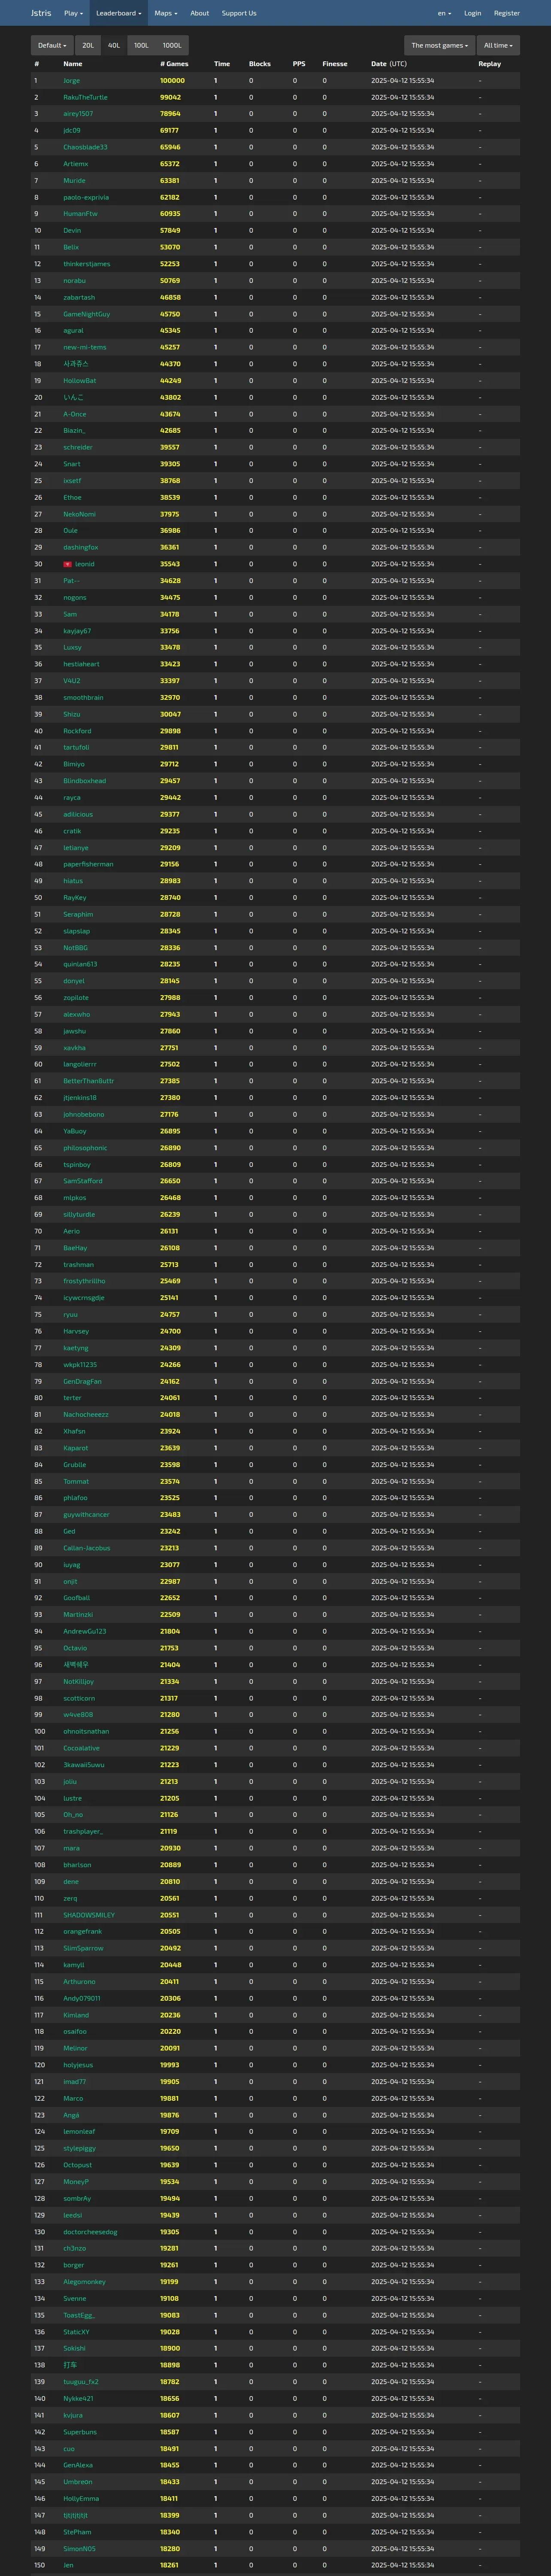
Task: Open paperfisherman profile link
Action: (88, 864)
